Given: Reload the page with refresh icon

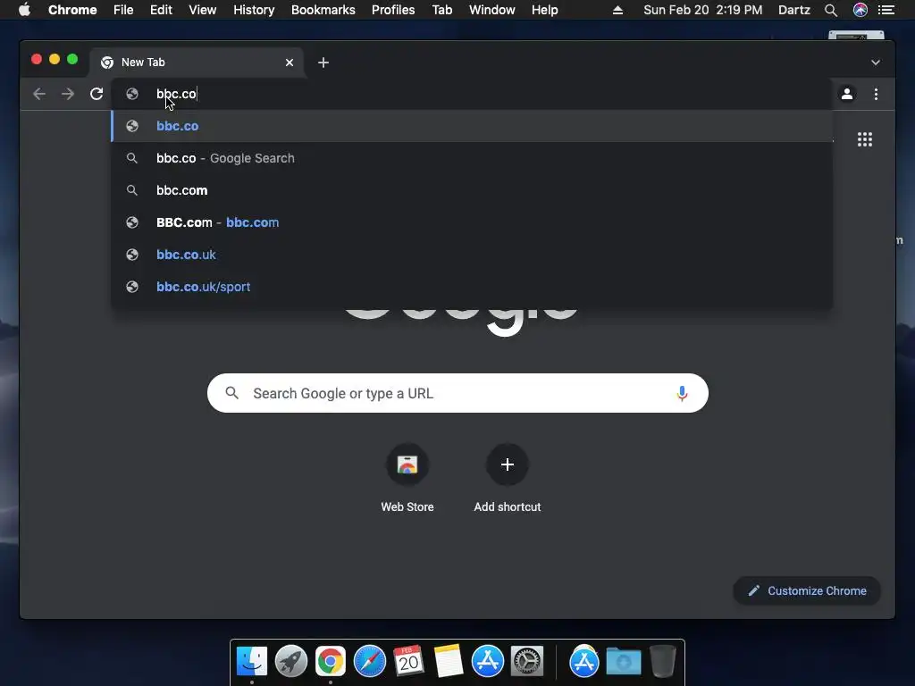Looking at the screenshot, I should [x=97, y=94].
